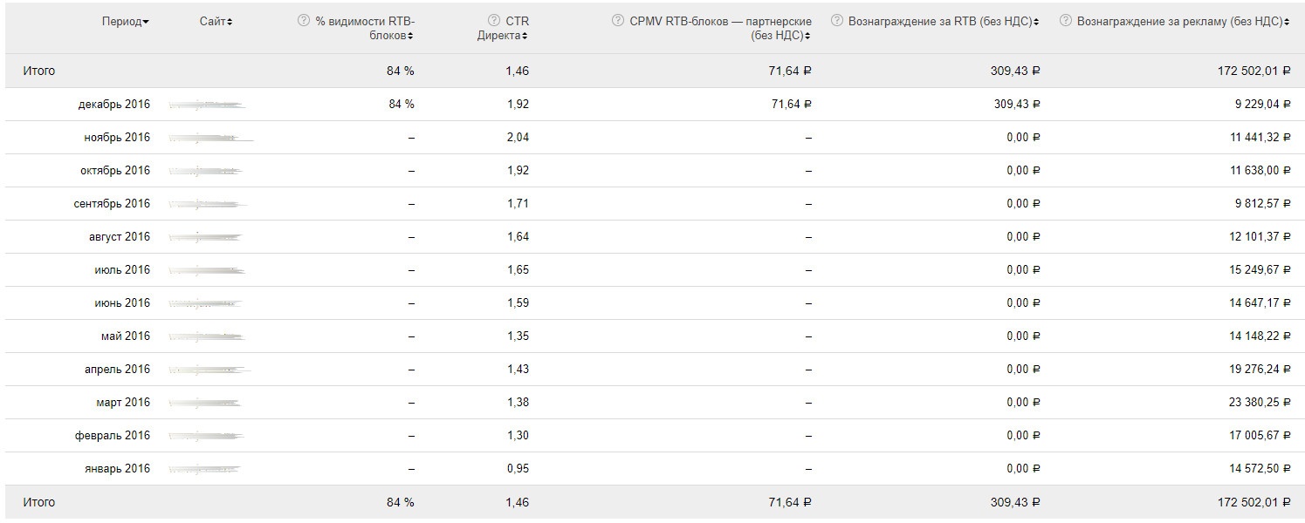Viewport: 1305px width, 523px height.
Task: Open the site link in июль 2016 row
Action: (206, 270)
